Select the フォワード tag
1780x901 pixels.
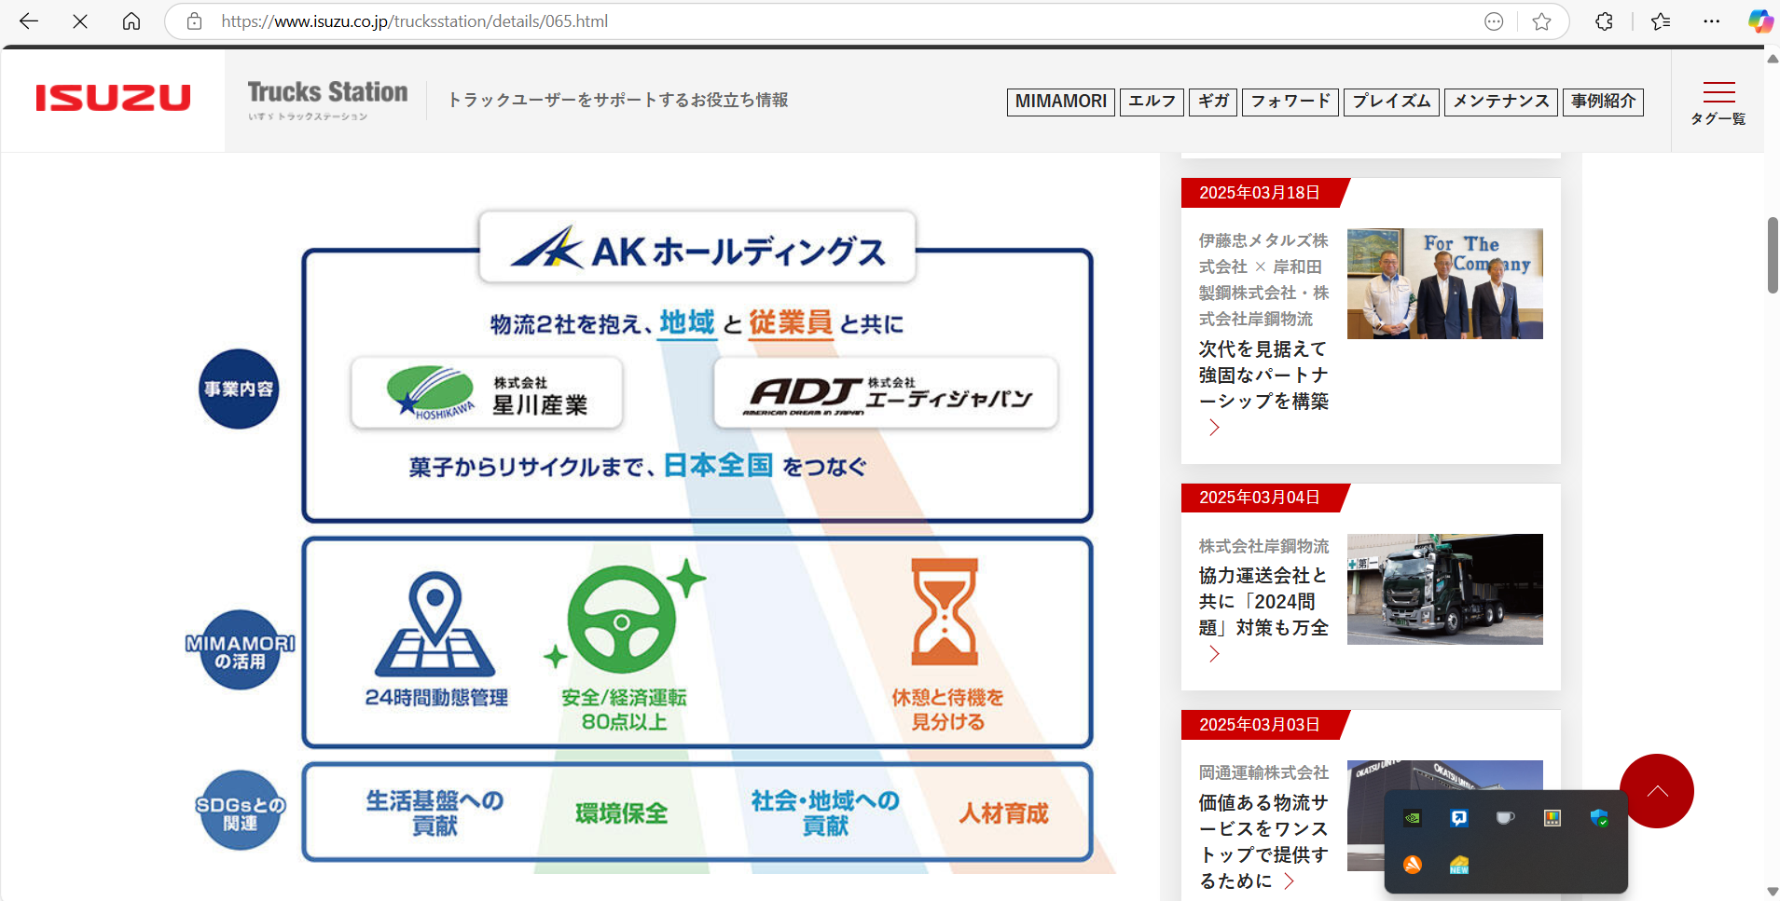click(x=1290, y=102)
